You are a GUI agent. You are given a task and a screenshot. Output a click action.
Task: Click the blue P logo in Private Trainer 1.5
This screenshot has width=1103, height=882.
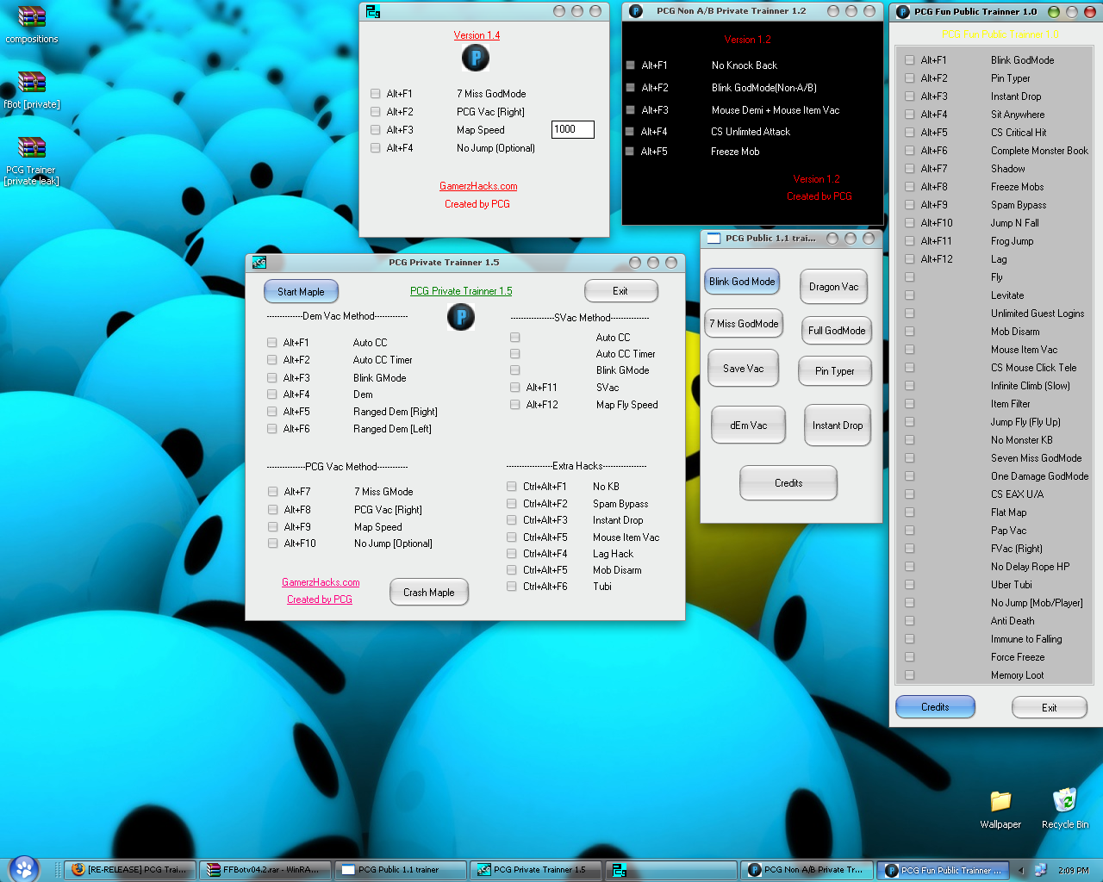pyautogui.click(x=461, y=317)
